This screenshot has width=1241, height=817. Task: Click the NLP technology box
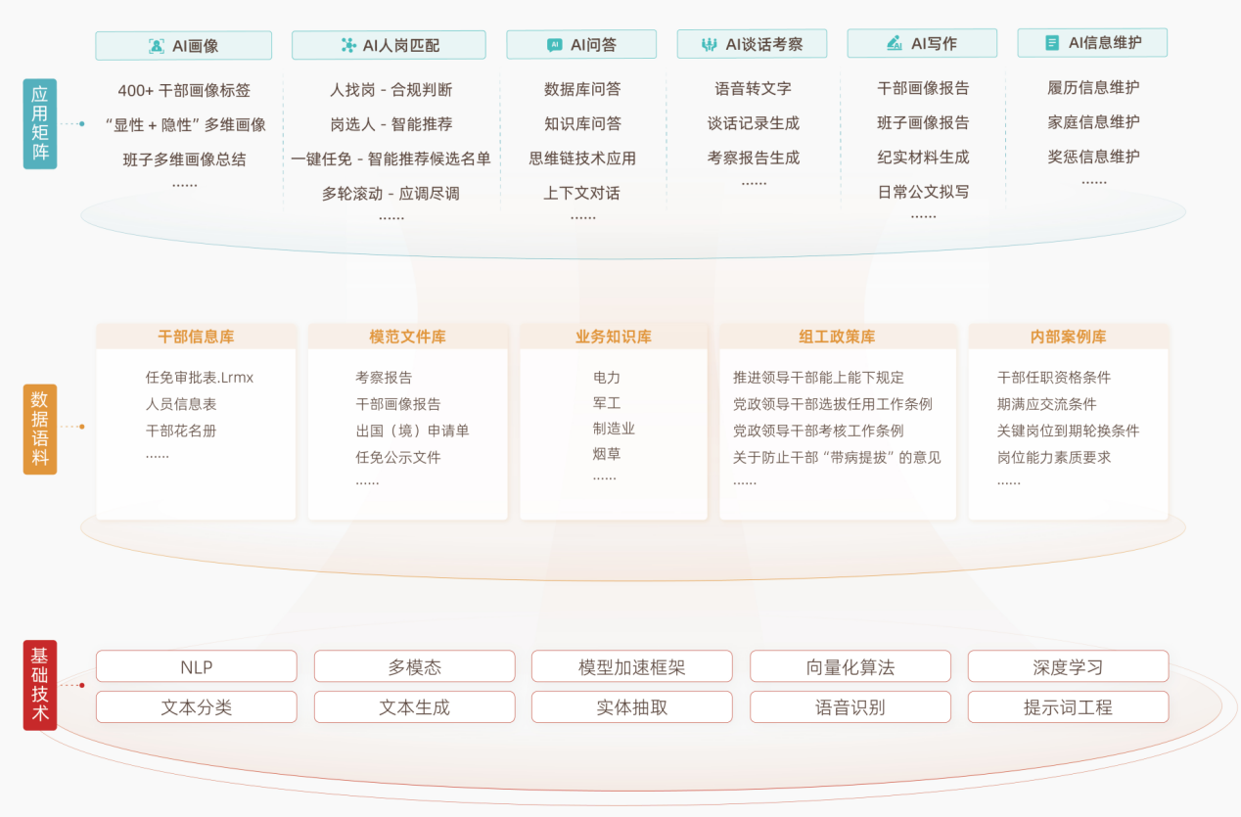coord(196,667)
